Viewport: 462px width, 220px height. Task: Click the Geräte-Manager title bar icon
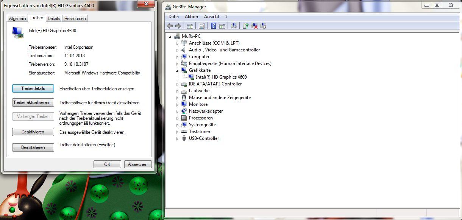[168, 6]
